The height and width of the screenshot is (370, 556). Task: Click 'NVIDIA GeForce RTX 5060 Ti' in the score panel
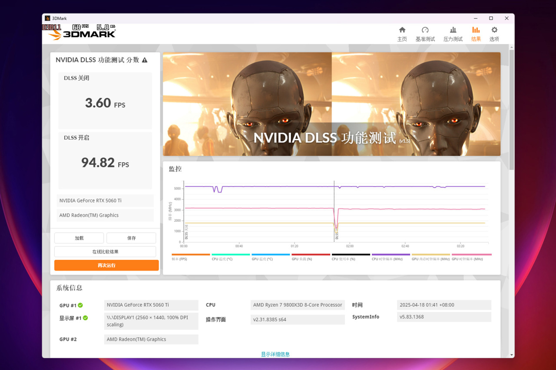(x=106, y=200)
